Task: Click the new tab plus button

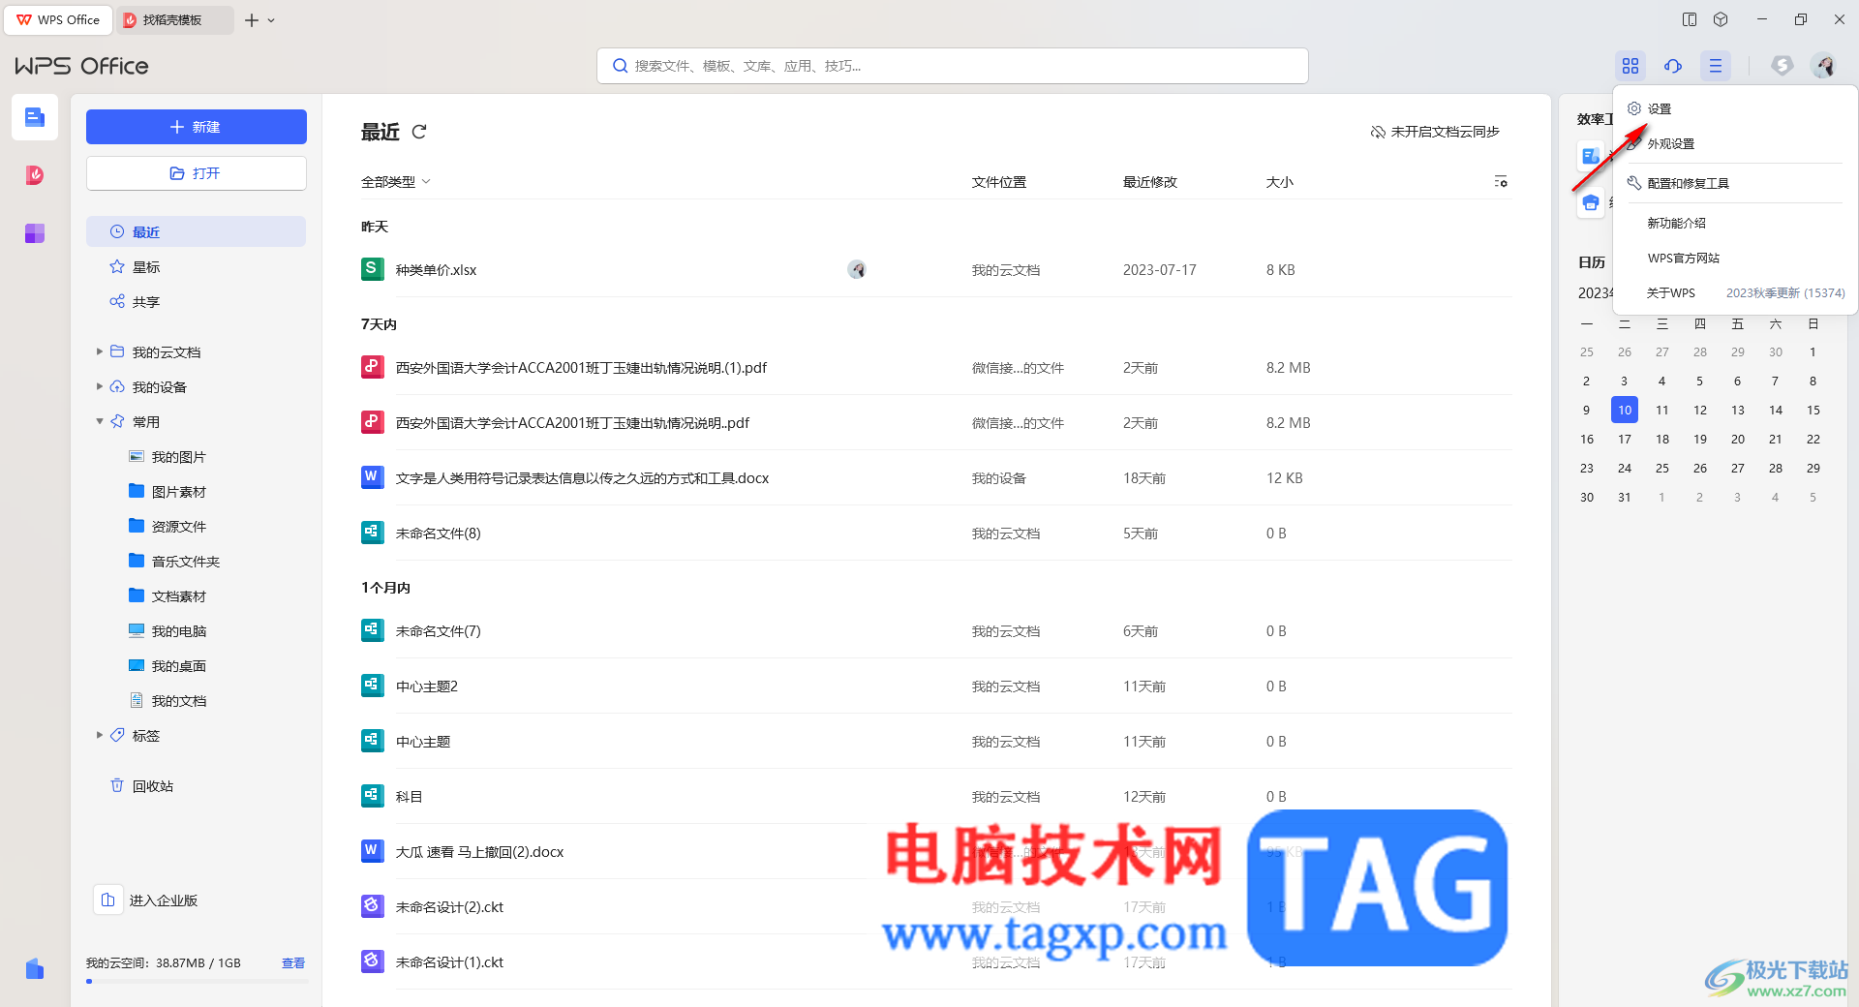Action: [252, 19]
